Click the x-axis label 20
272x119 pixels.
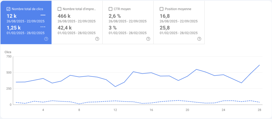tap(187, 110)
